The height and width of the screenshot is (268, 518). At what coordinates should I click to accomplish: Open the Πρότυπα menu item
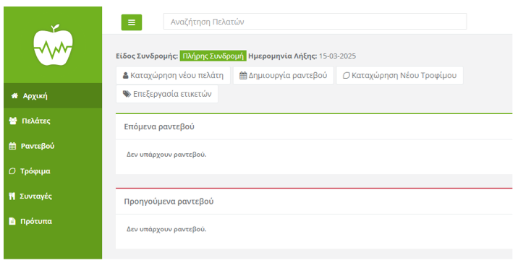coord(53,221)
